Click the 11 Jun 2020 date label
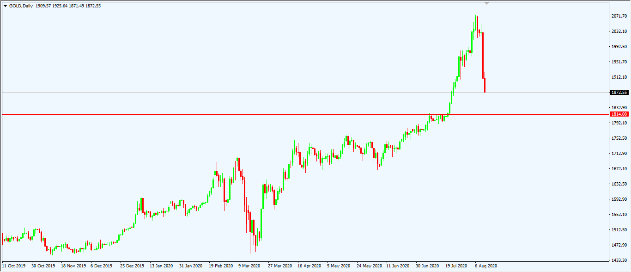 click(398, 266)
